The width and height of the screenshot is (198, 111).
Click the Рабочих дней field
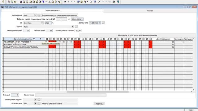coord(49,31)
